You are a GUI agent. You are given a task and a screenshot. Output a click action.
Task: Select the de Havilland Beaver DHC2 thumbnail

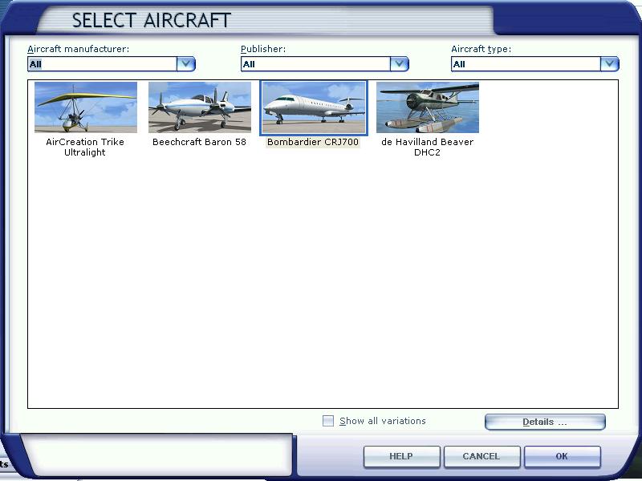coord(428,107)
